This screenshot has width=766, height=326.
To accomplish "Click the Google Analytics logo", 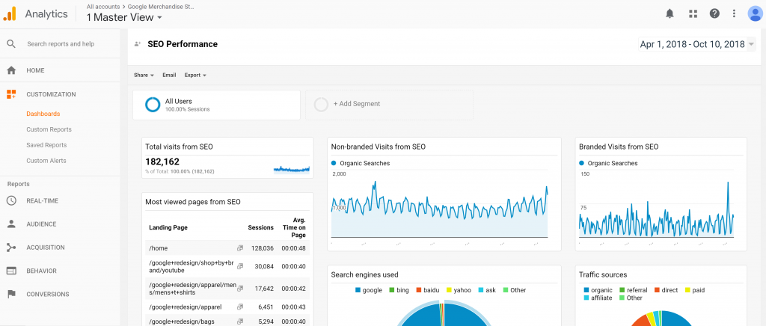I will point(10,13).
